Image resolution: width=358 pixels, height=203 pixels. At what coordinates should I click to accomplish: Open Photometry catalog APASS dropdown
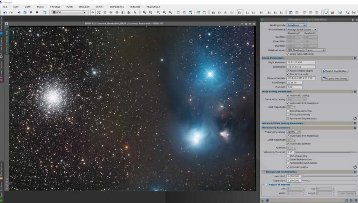(294, 132)
